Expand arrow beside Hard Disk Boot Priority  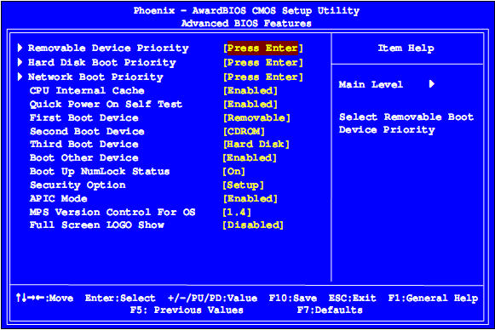pos(20,62)
